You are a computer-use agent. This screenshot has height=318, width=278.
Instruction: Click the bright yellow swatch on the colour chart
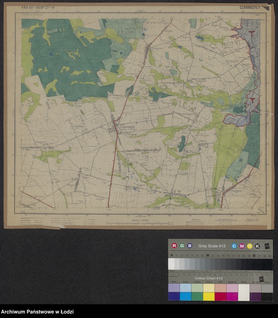pyautogui.click(x=208, y=296)
